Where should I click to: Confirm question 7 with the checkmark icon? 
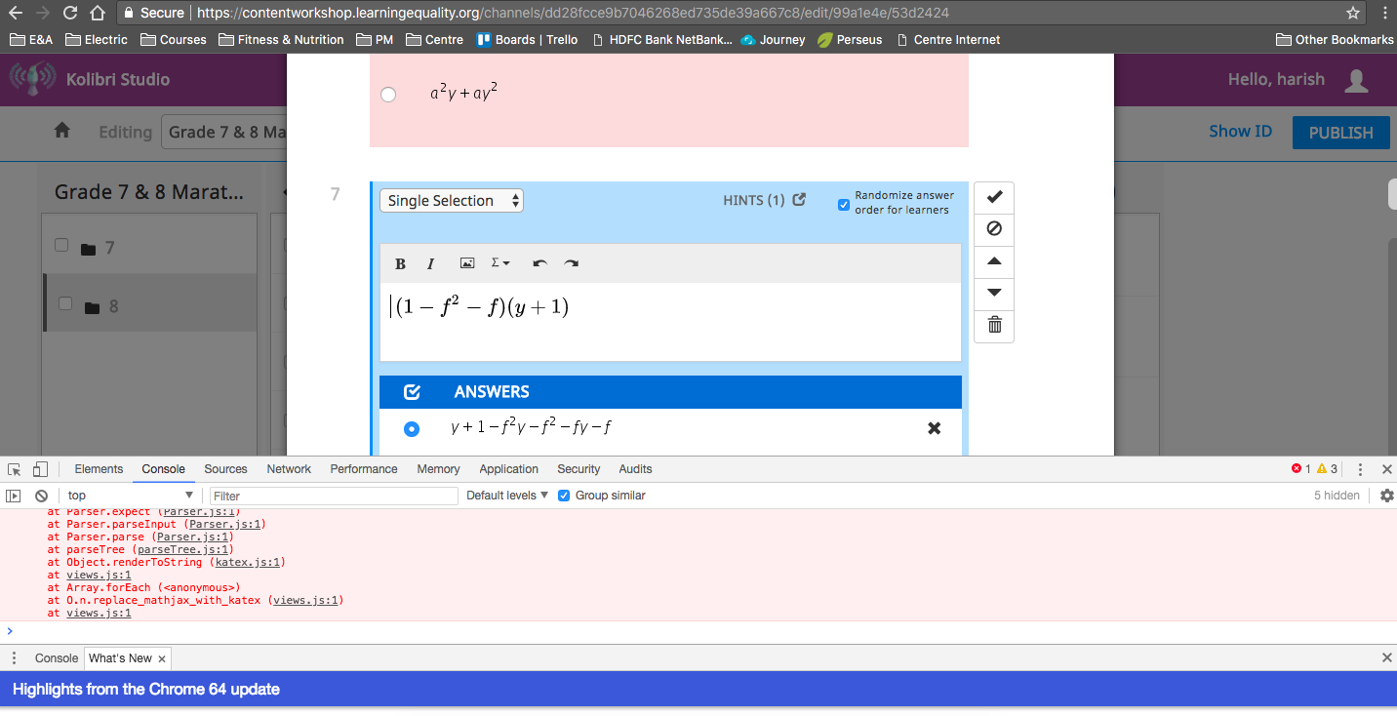click(x=994, y=197)
